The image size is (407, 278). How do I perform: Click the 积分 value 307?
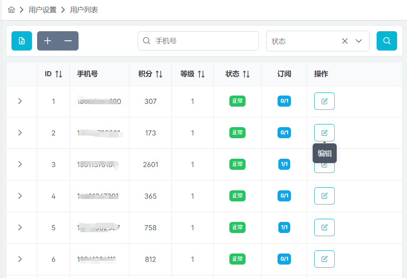click(x=150, y=101)
